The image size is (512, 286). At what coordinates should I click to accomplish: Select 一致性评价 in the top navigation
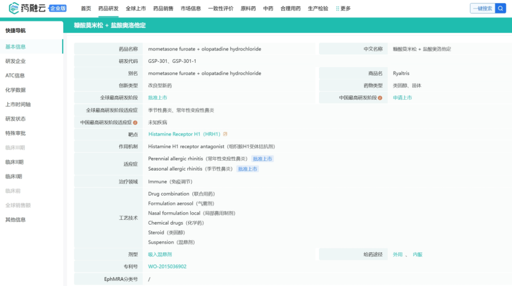220,9
